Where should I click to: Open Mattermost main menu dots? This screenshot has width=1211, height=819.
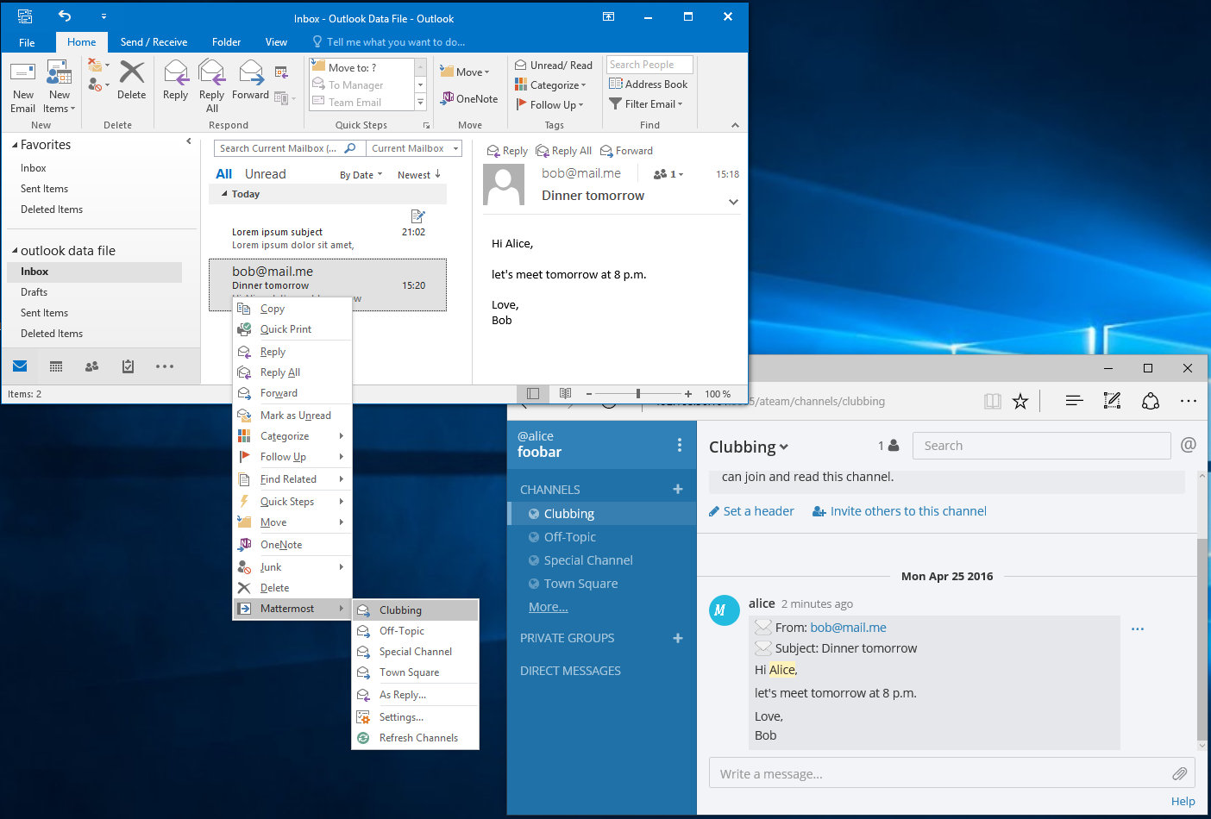(x=680, y=445)
